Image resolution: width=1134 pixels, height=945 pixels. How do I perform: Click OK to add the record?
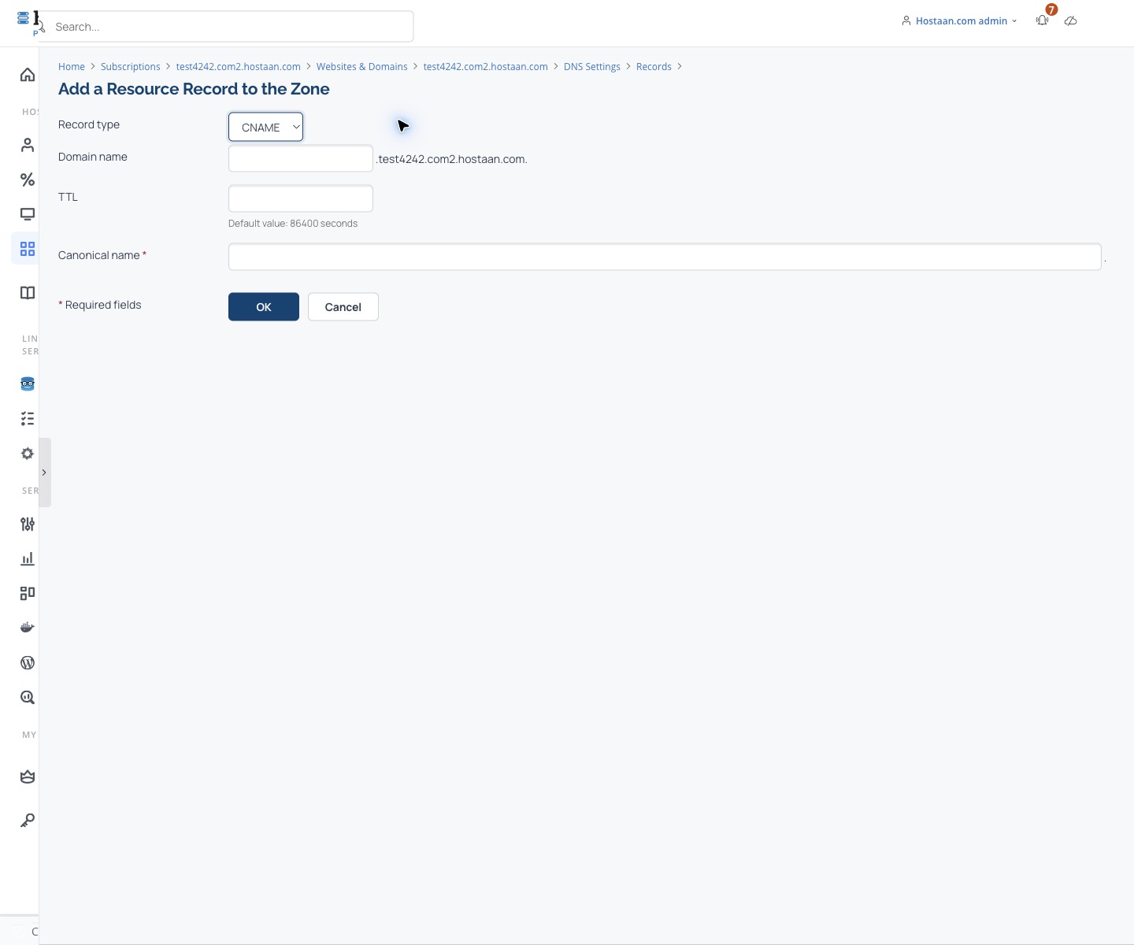[x=264, y=307]
